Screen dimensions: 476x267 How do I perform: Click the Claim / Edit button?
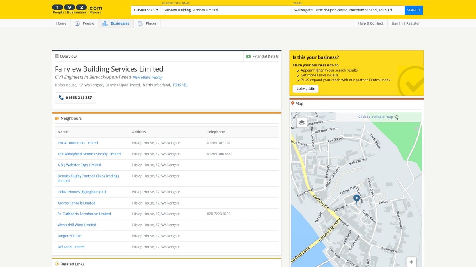click(305, 89)
